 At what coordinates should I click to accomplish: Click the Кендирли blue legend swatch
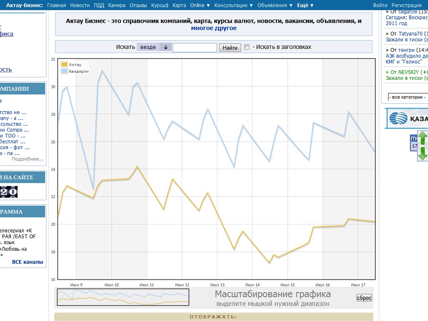pyautogui.click(x=64, y=71)
